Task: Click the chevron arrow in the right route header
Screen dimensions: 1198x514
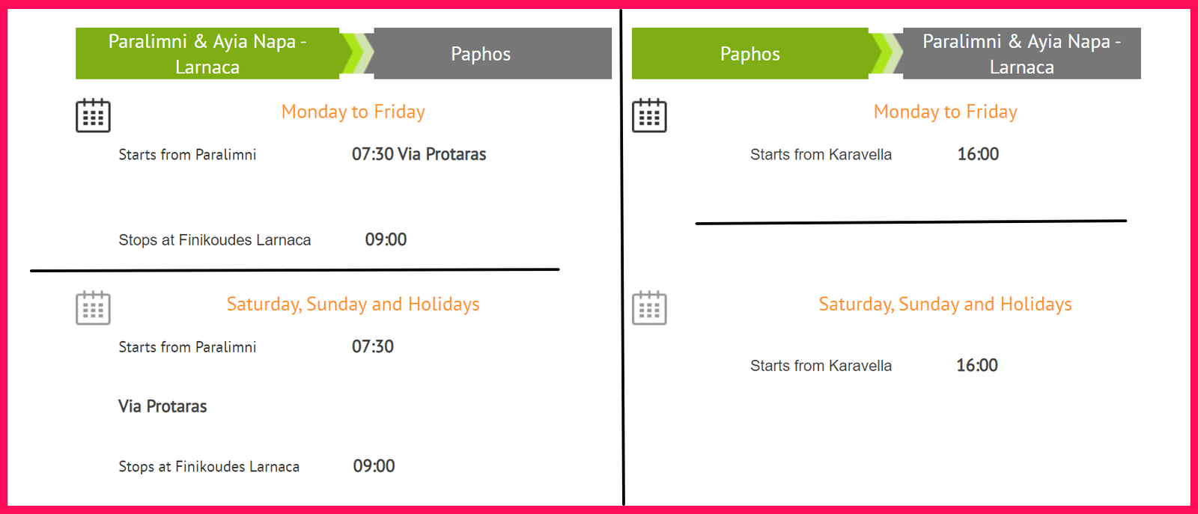Action: click(x=887, y=53)
